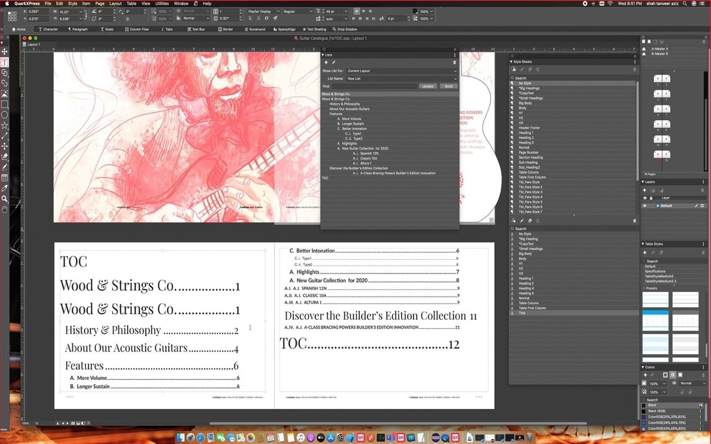This screenshot has height=444, width=711.
Task: Select the Text Content tool
Action: [5, 62]
